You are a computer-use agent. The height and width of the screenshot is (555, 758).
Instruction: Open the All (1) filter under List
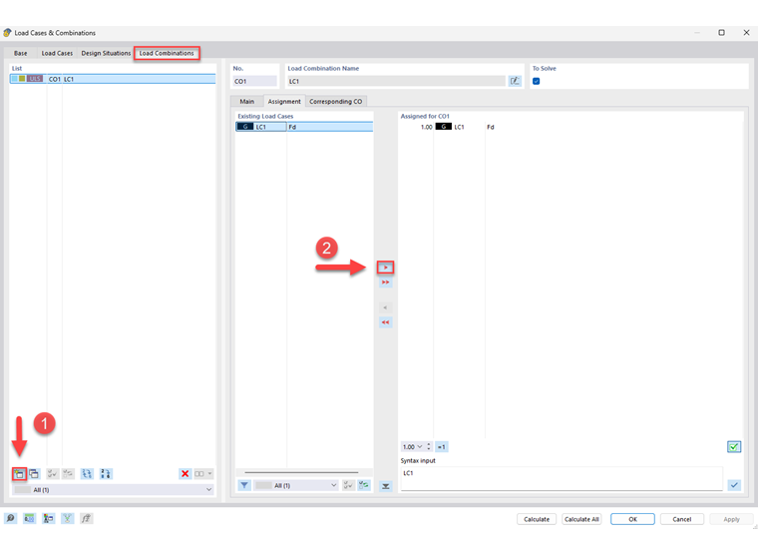(x=113, y=490)
